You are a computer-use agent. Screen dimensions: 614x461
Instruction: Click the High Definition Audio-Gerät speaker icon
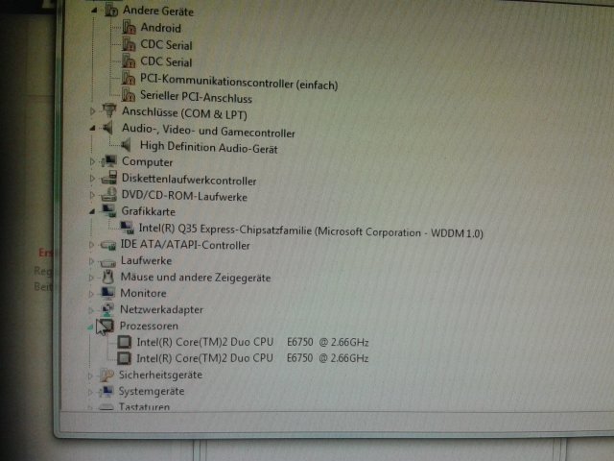(x=126, y=145)
